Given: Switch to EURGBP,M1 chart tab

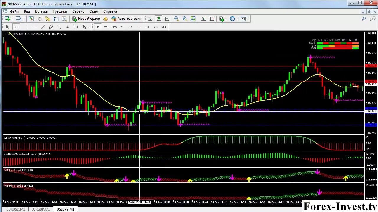Looking at the screenshot, I should (x=40, y=209).
